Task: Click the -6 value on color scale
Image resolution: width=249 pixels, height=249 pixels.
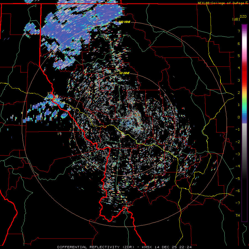Action: pyautogui.click(x=238, y=191)
